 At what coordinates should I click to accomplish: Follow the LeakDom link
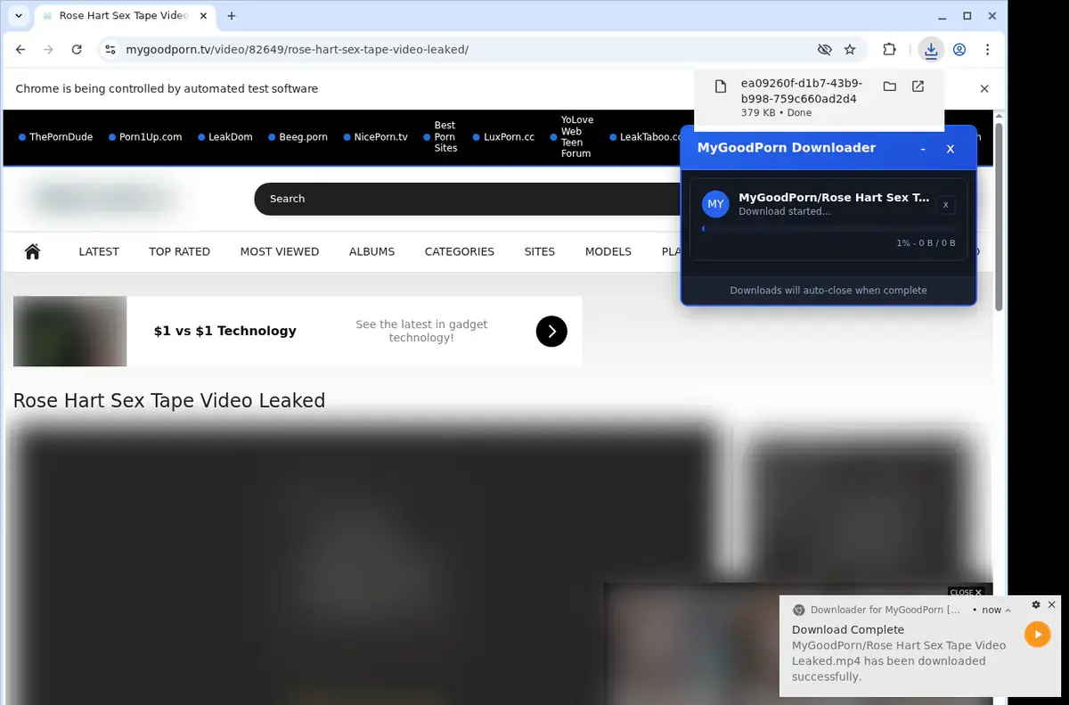coord(231,137)
